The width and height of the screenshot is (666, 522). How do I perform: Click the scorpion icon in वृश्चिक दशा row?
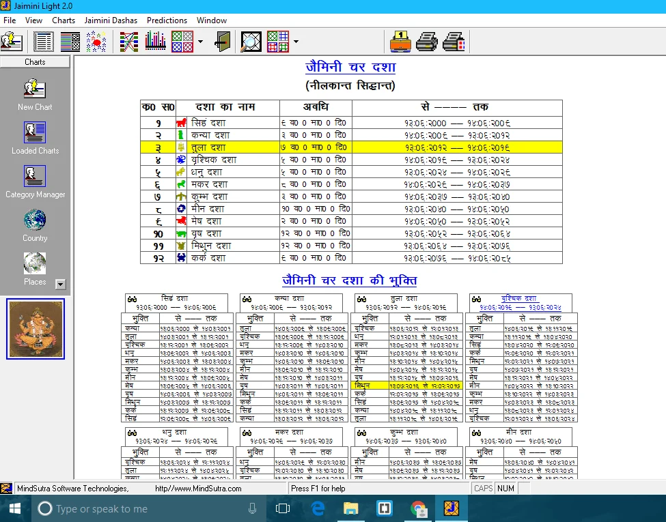[182, 160]
